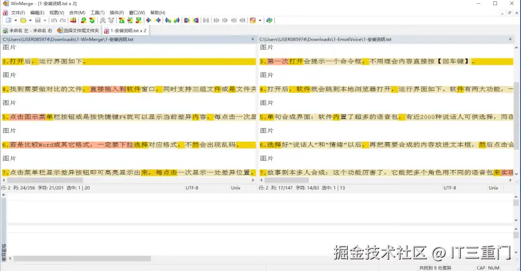
Task: Click the Copy All to Right icon
Action: (x=187, y=20)
